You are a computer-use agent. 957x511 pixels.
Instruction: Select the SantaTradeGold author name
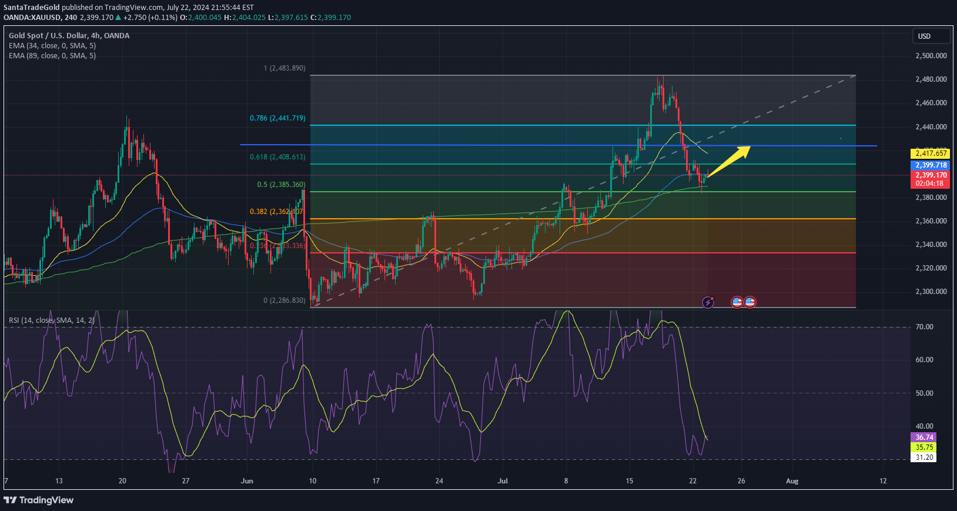(x=32, y=8)
